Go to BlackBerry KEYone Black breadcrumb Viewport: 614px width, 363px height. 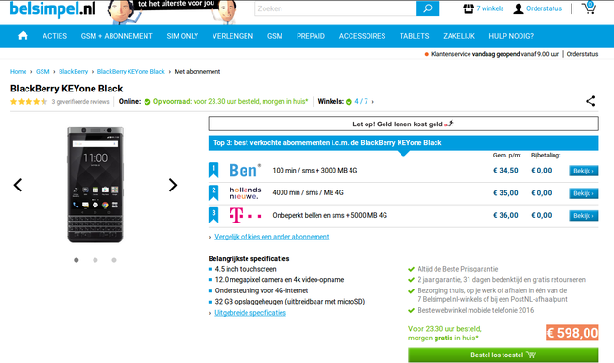pyautogui.click(x=130, y=71)
